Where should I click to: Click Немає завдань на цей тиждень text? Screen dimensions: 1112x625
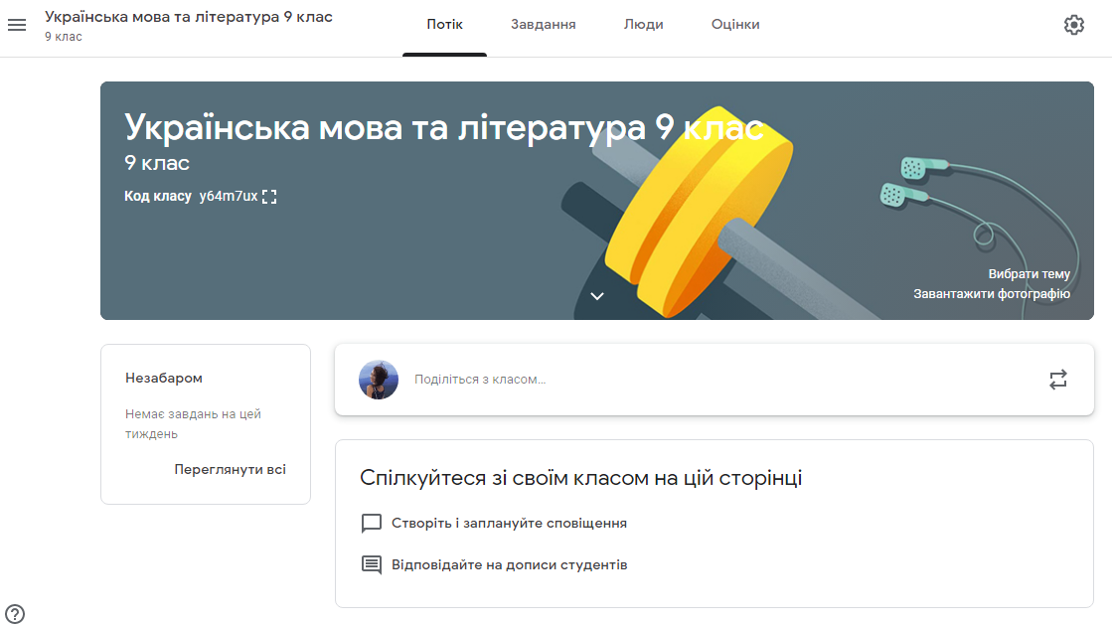193,423
